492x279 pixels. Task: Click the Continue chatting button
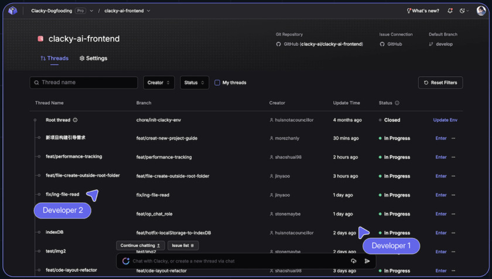pos(141,246)
